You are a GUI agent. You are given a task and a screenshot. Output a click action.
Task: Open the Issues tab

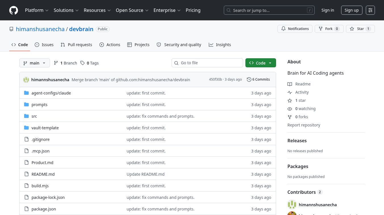point(44,45)
